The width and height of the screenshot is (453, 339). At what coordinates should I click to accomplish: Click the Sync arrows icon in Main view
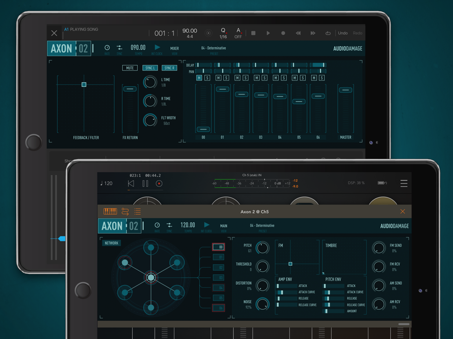[x=169, y=225]
